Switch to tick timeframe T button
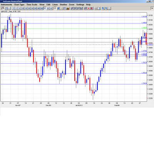Viewport: 154px width, 143px height. [13, 8]
